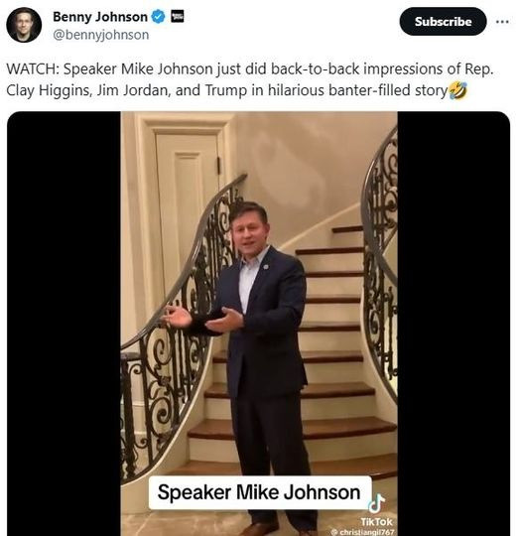Click the Subscribe button
The width and height of the screenshot is (519, 536).
[x=443, y=22]
